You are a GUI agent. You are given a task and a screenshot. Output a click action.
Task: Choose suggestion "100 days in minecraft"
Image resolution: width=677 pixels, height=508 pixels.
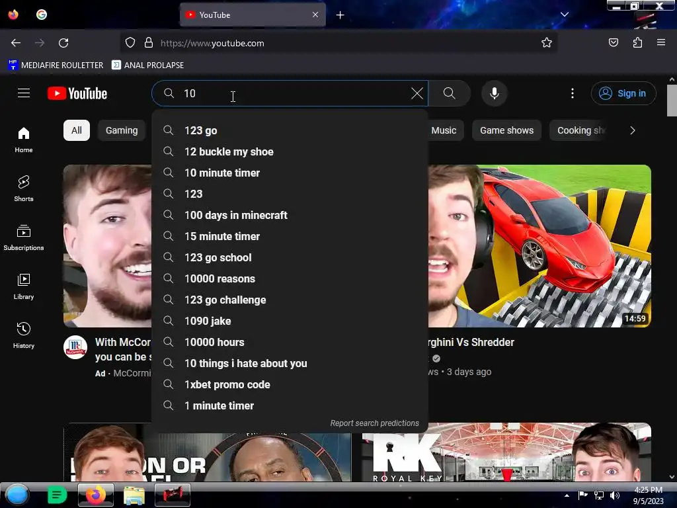click(x=290, y=215)
